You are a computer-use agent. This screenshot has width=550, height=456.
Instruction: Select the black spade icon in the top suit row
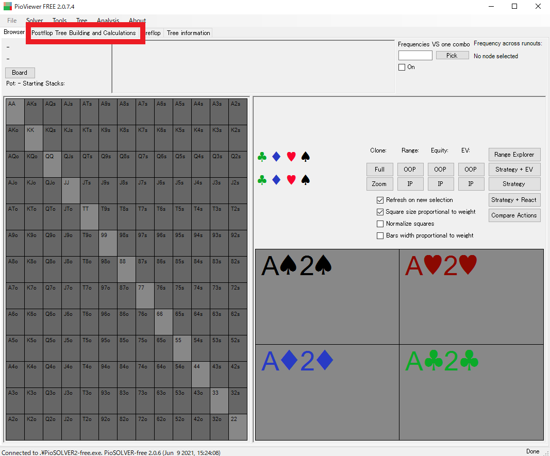pyautogui.click(x=305, y=157)
